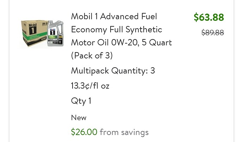The height and width of the screenshot is (142, 243).
Task: Click the green $26.00 savings amount
Action: coord(84,132)
